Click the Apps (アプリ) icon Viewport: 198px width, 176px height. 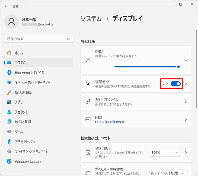coord(9,102)
